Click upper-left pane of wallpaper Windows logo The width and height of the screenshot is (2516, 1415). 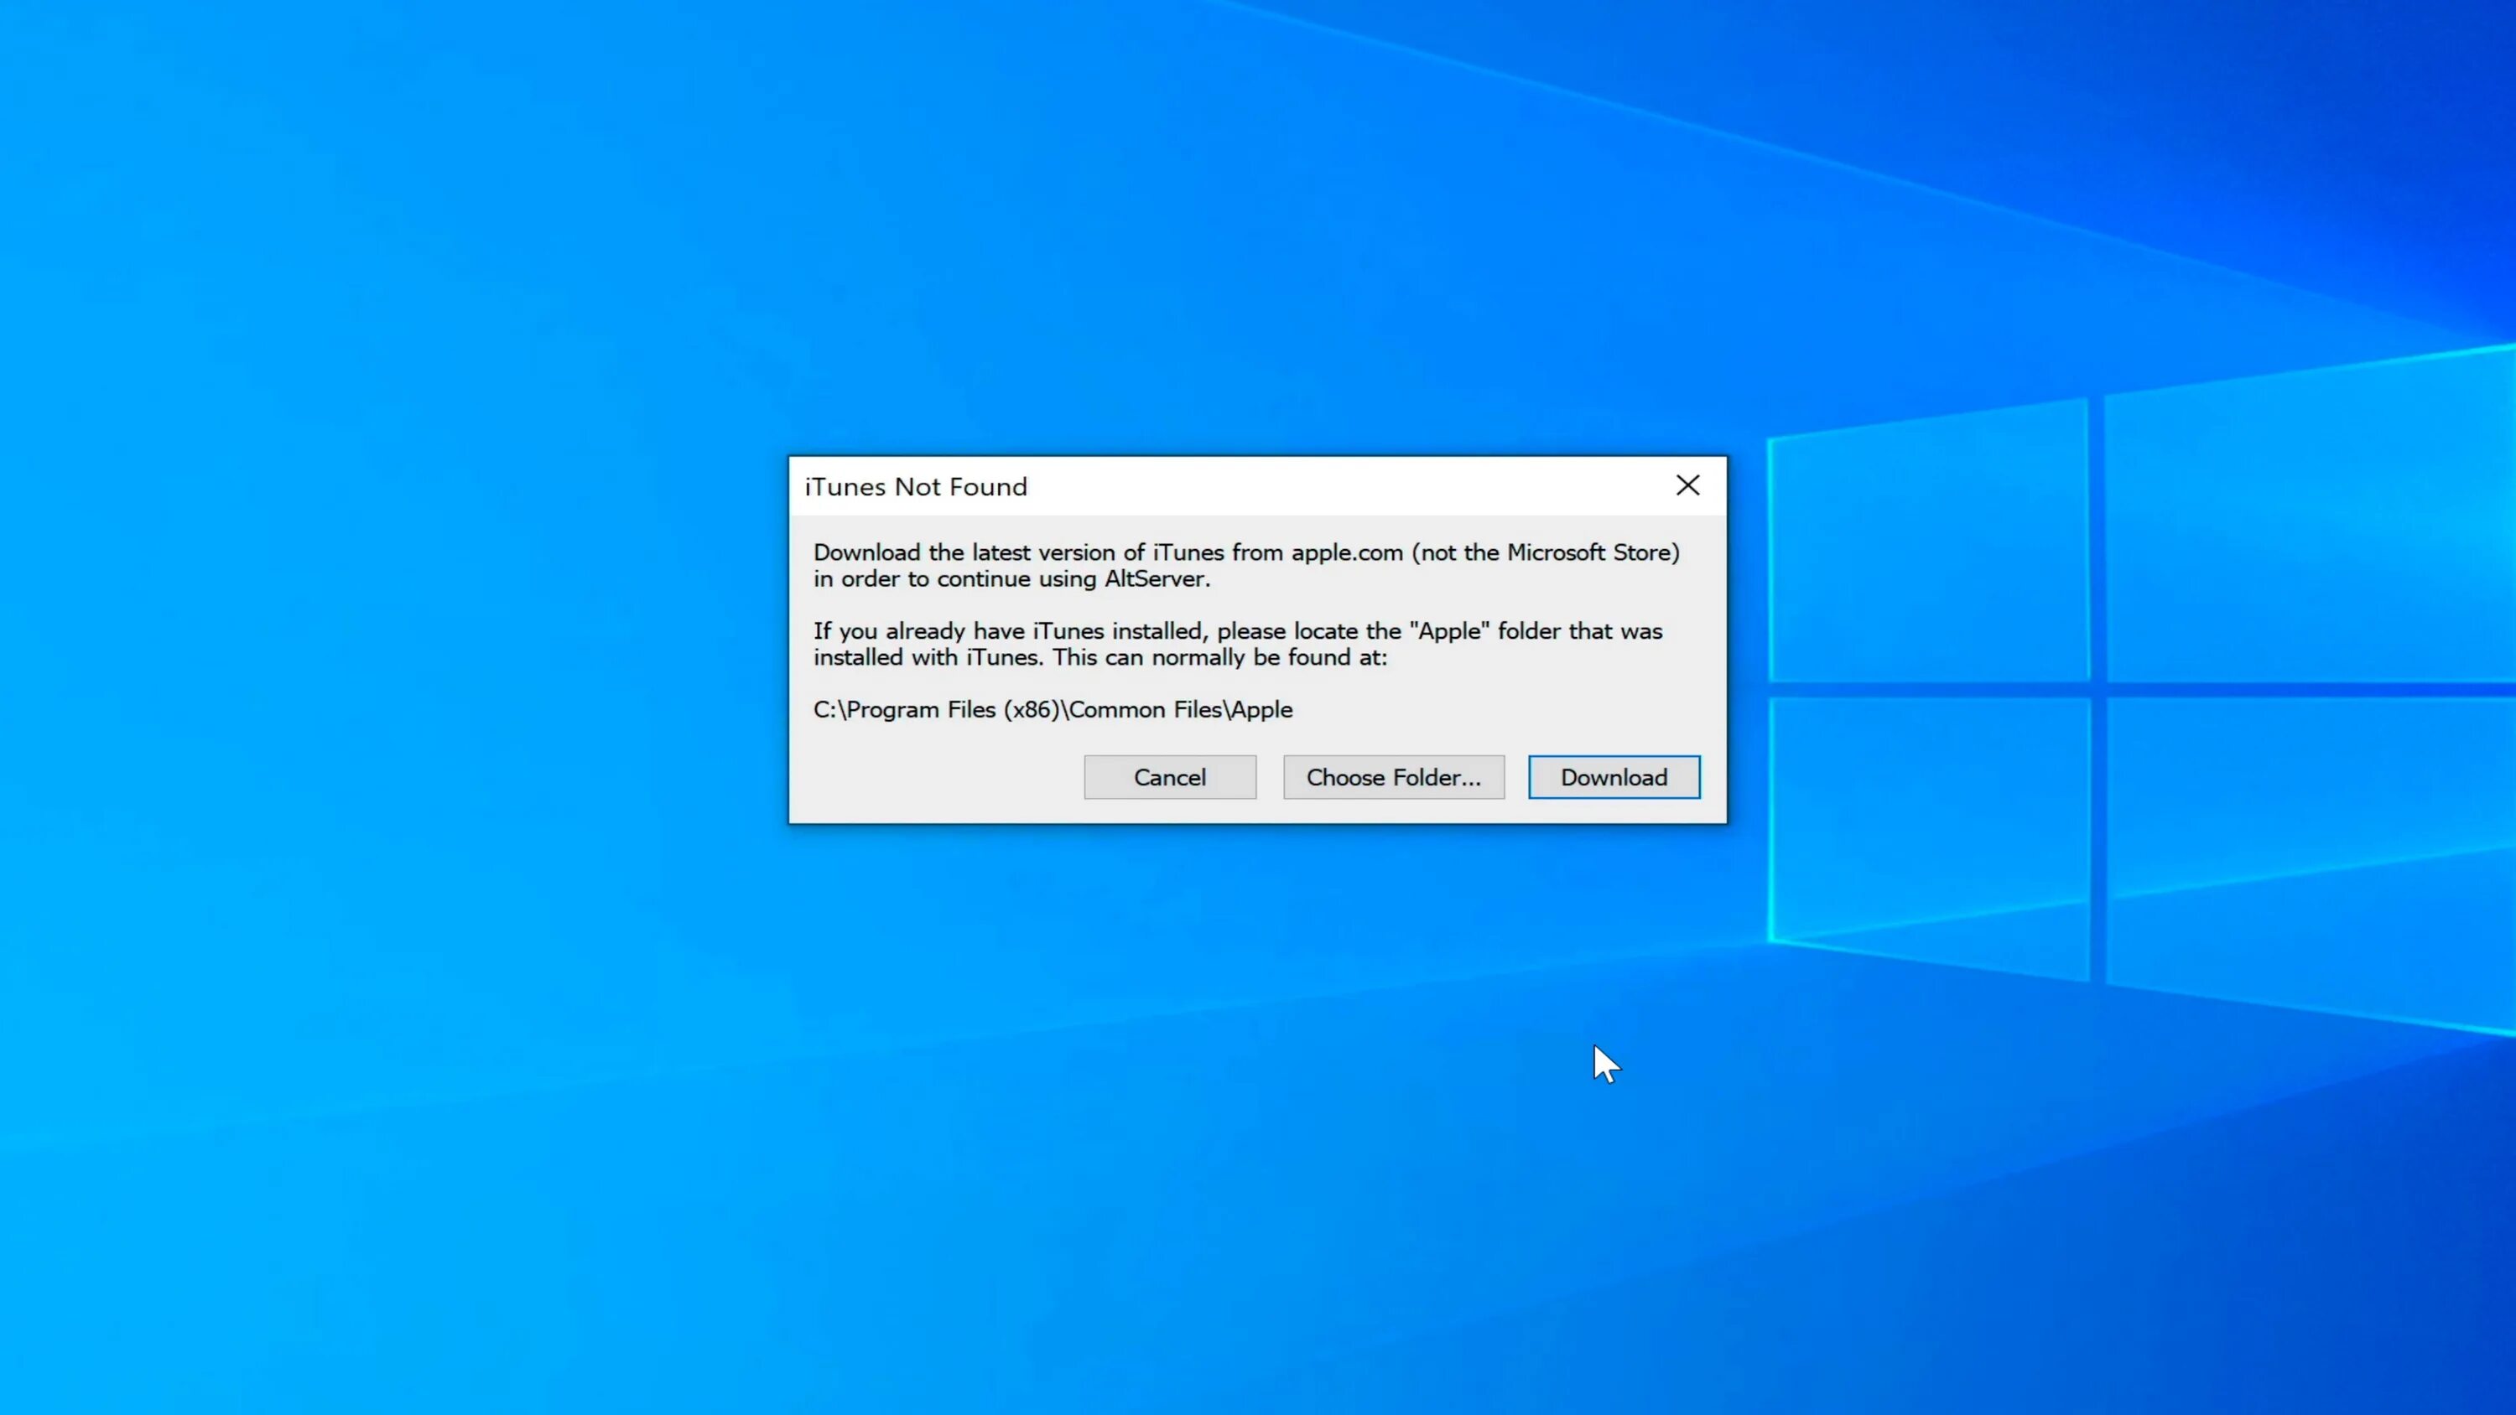[1929, 552]
